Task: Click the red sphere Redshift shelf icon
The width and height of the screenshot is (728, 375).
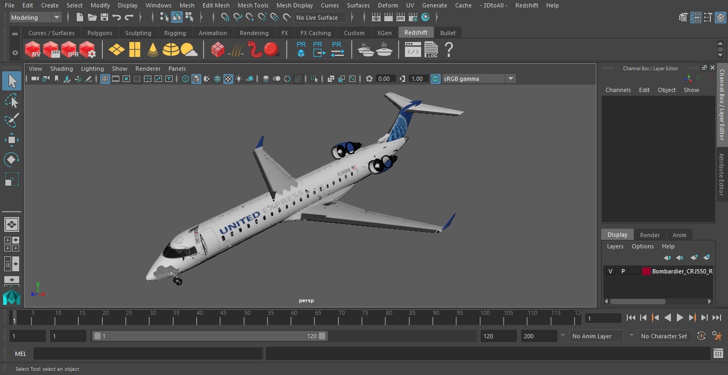Action: coord(272,50)
